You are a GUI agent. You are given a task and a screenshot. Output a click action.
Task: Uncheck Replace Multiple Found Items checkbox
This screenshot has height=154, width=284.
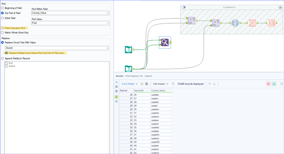point(6,53)
